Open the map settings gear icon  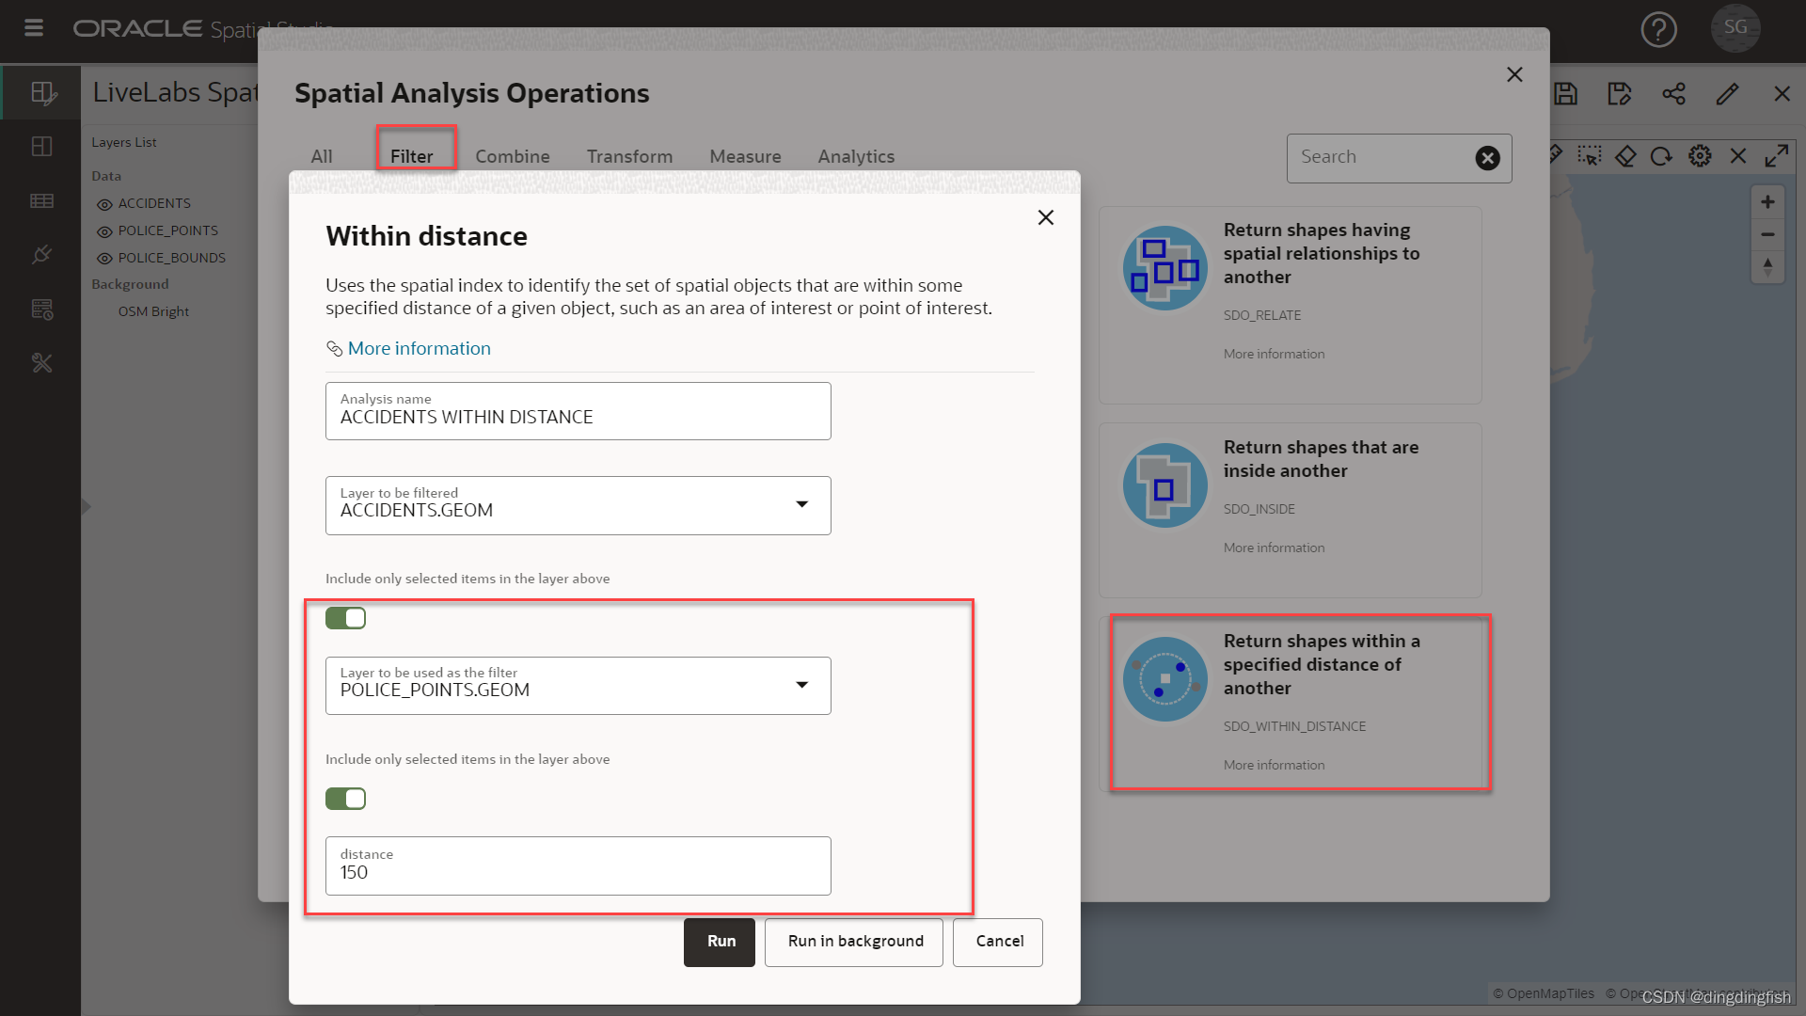tap(1700, 156)
